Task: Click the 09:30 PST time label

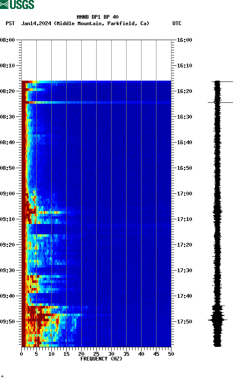Action: [x=8, y=270]
